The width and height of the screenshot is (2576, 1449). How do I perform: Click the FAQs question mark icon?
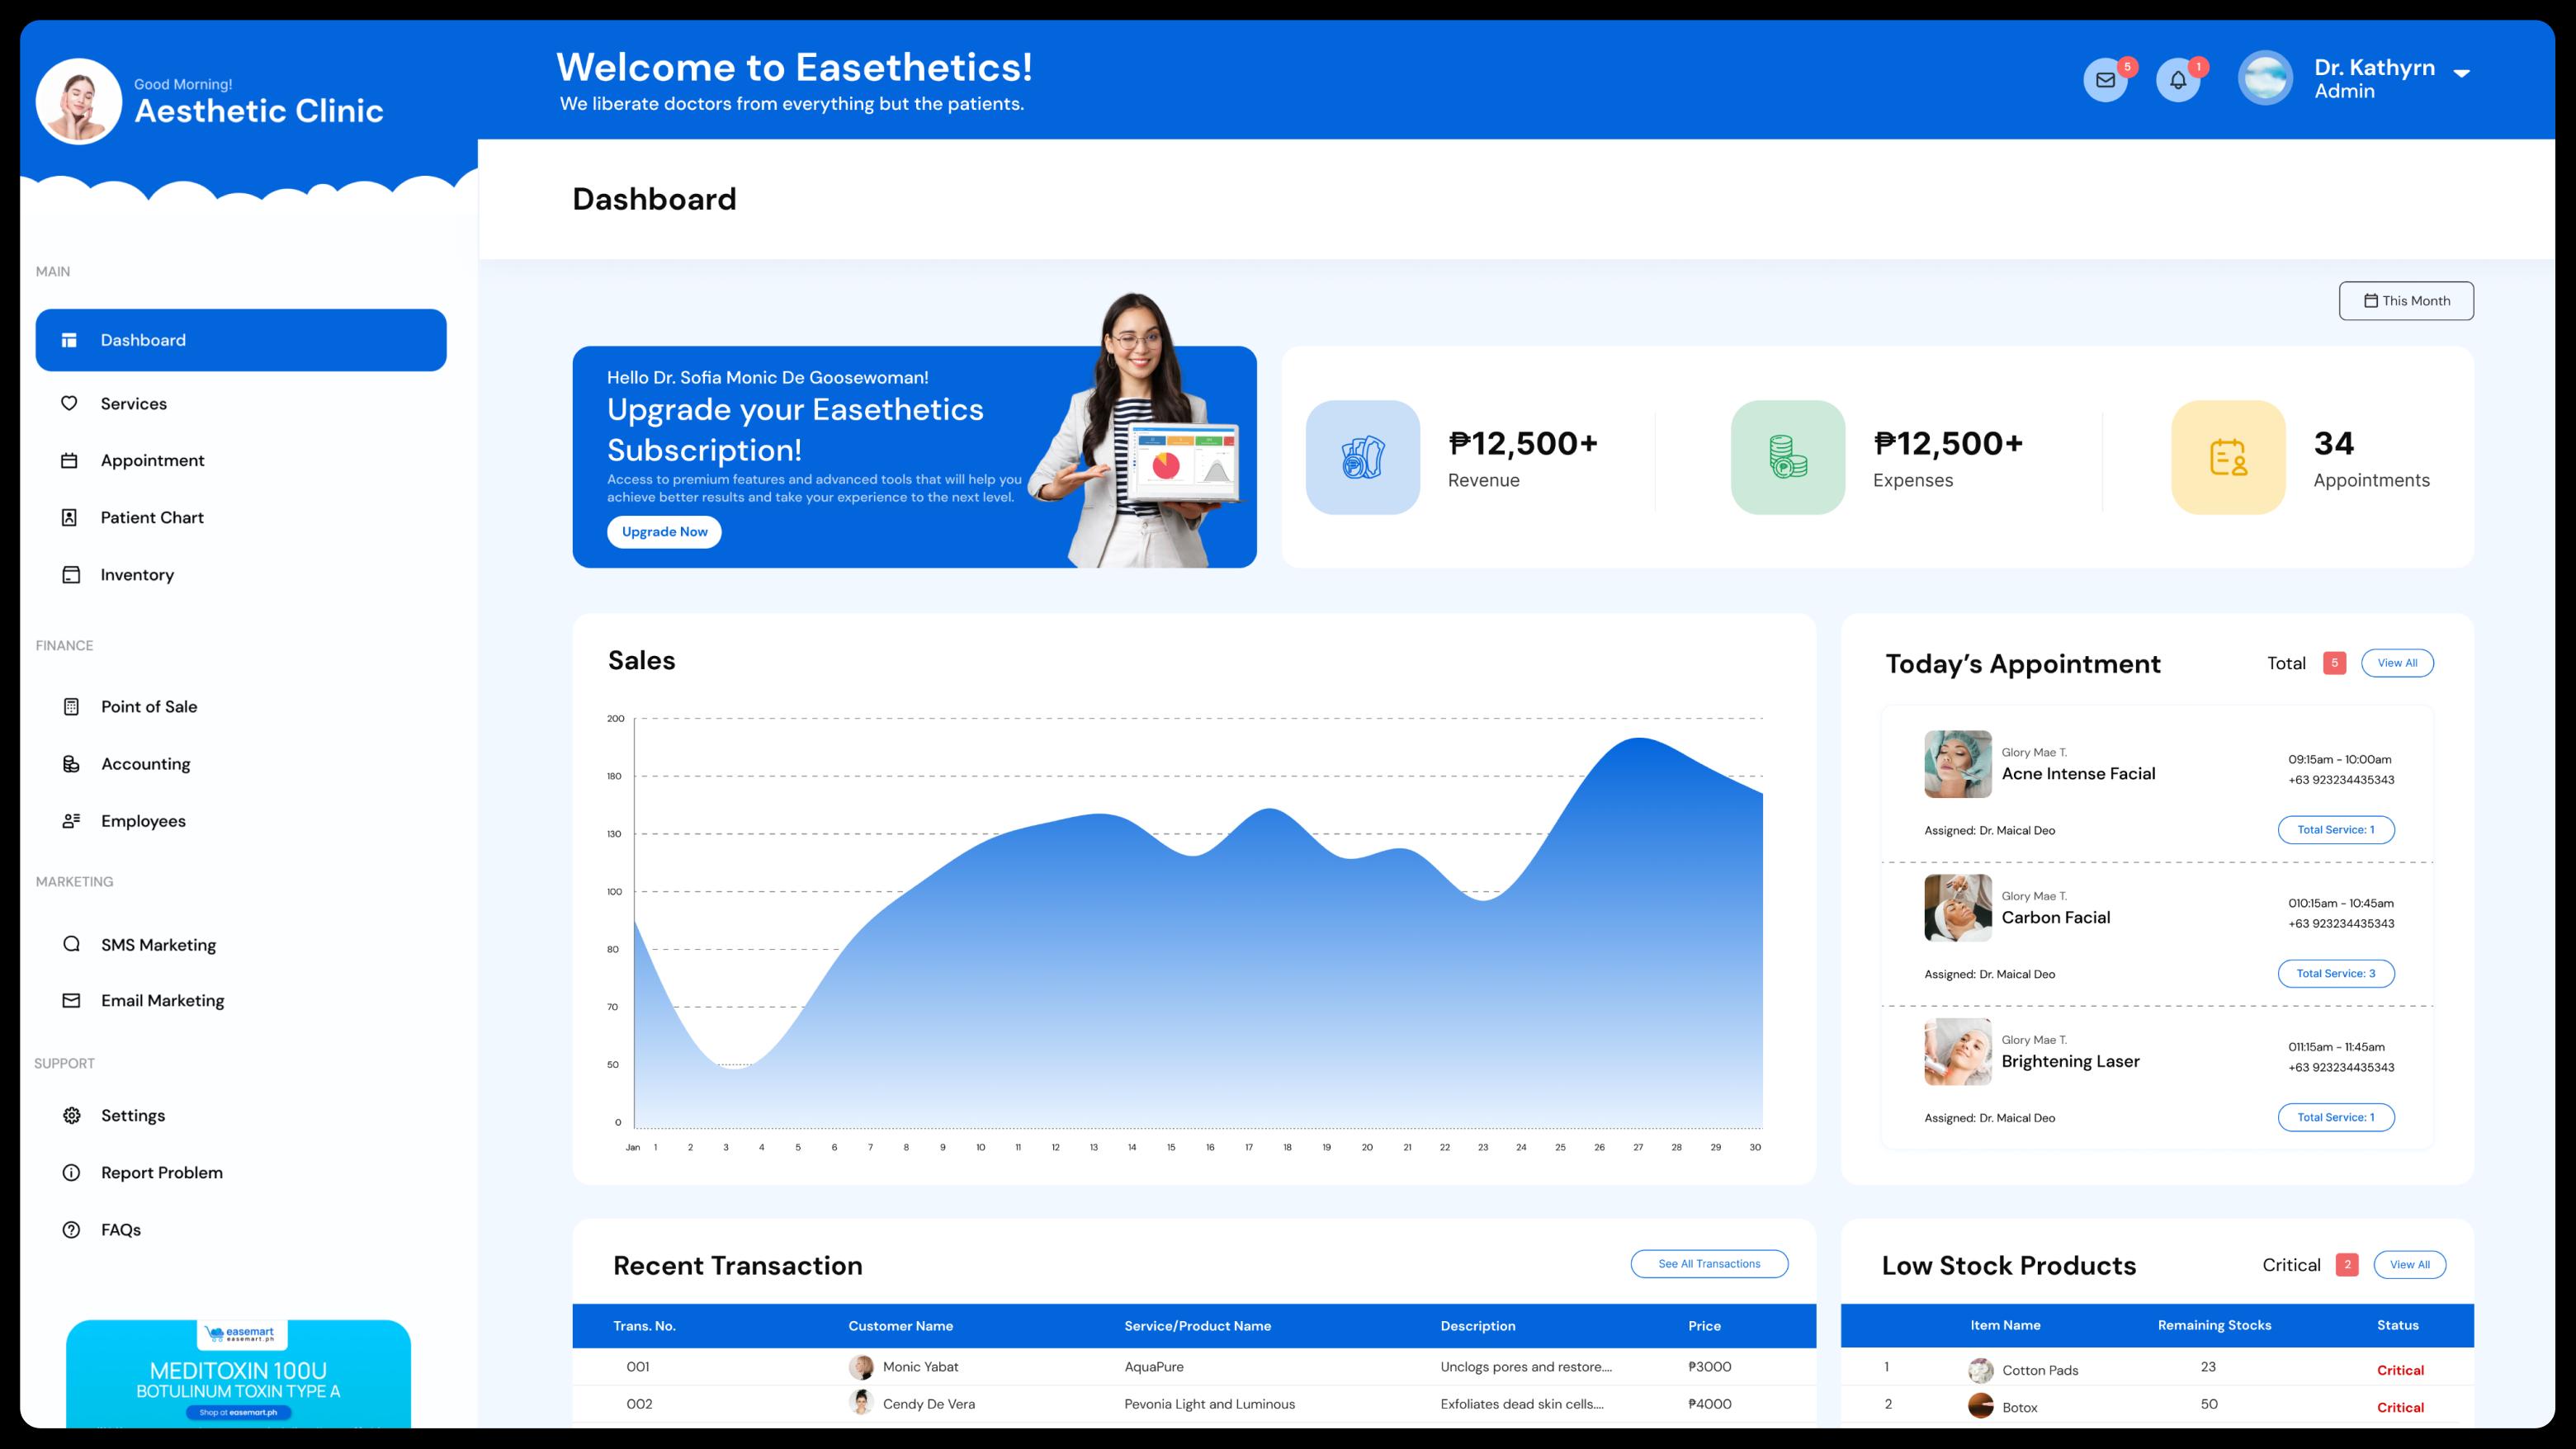(x=71, y=1229)
